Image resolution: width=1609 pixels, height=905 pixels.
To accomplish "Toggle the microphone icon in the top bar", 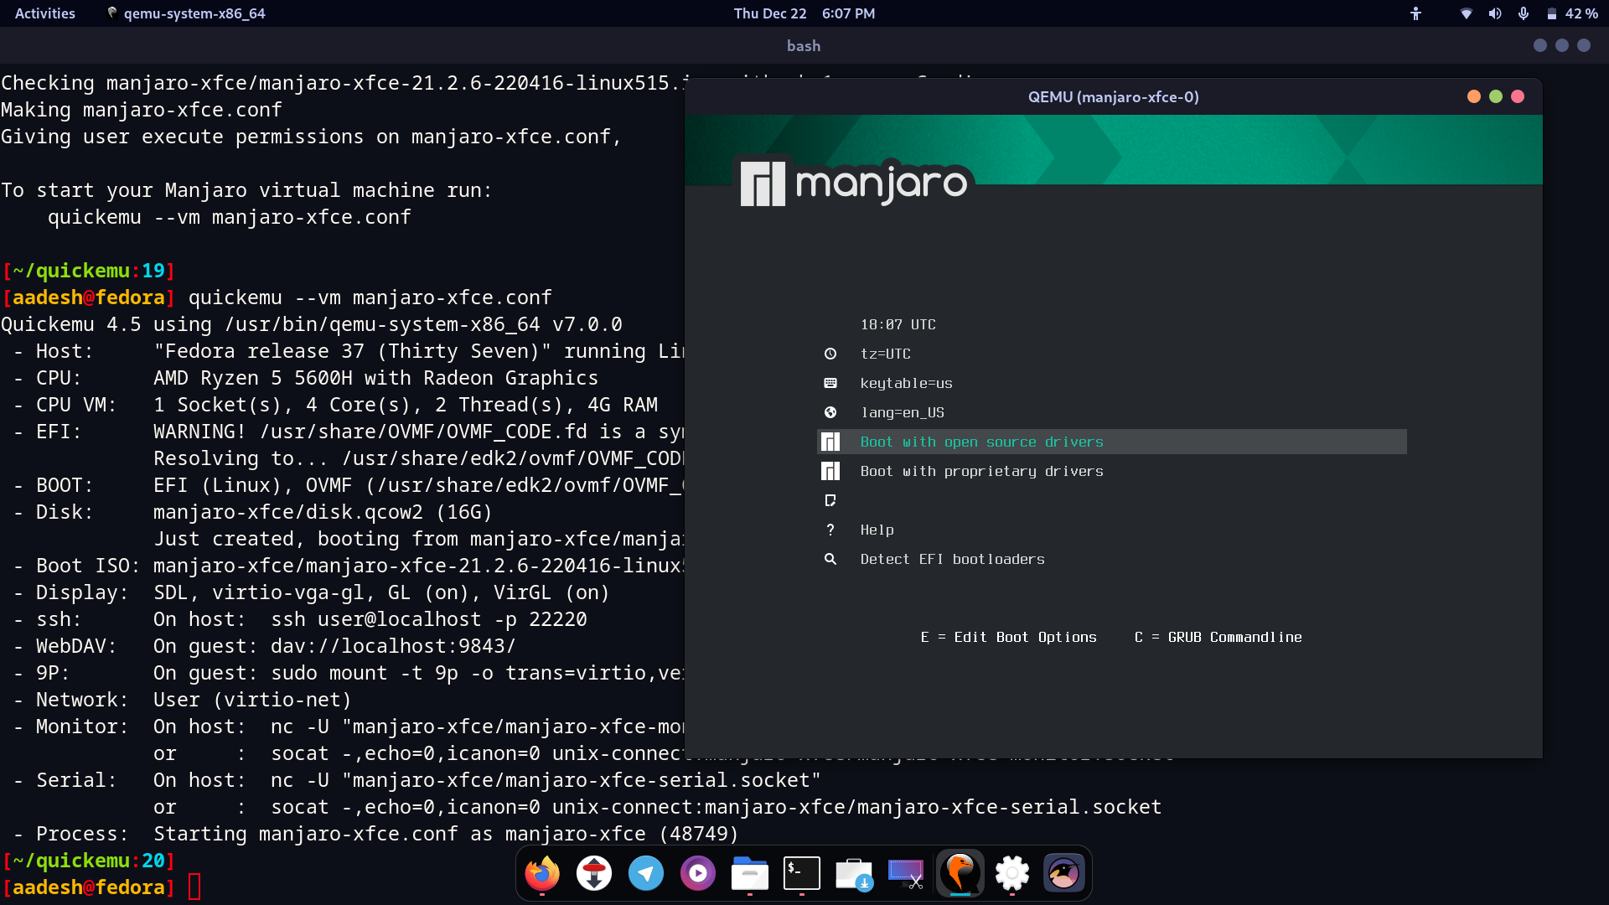I will [1523, 13].
